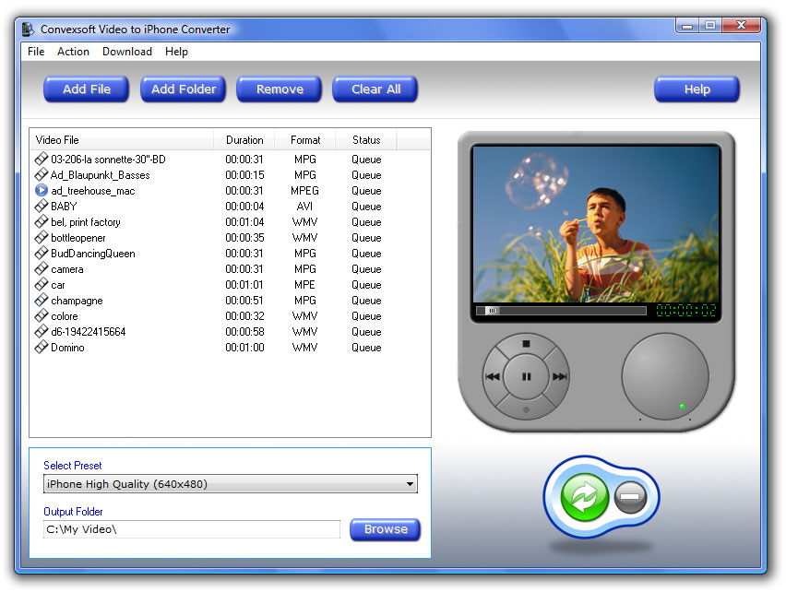
Task: Pause the video preview
Action: tap(526, 376)
